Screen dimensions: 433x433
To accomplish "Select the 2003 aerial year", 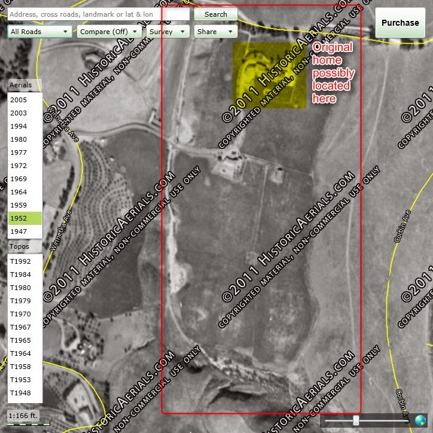I will pyautogui.click(x=25, y=113).
